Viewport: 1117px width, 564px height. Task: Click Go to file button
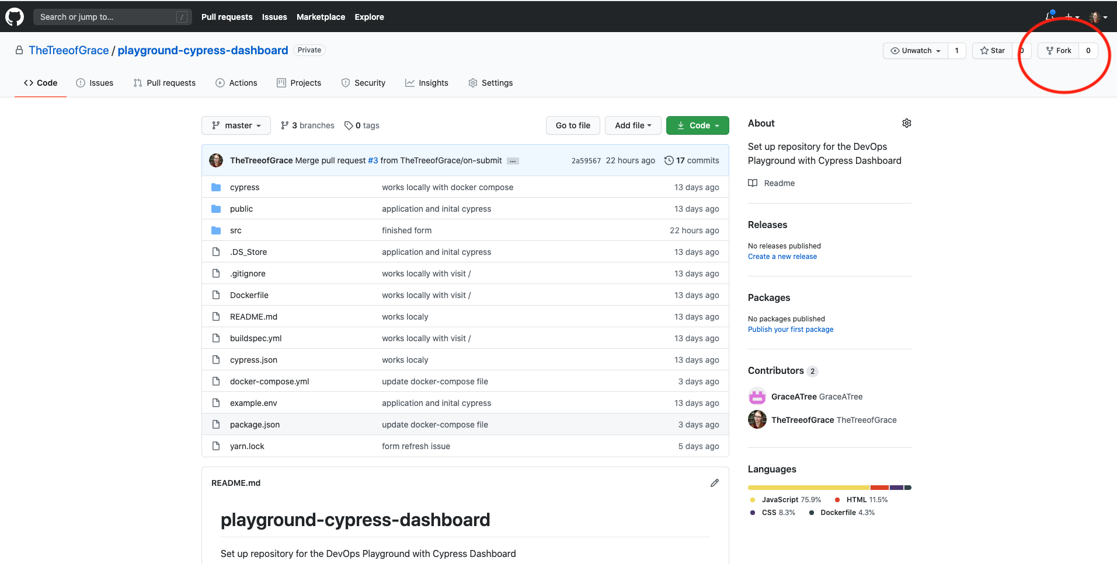[573, 125]
